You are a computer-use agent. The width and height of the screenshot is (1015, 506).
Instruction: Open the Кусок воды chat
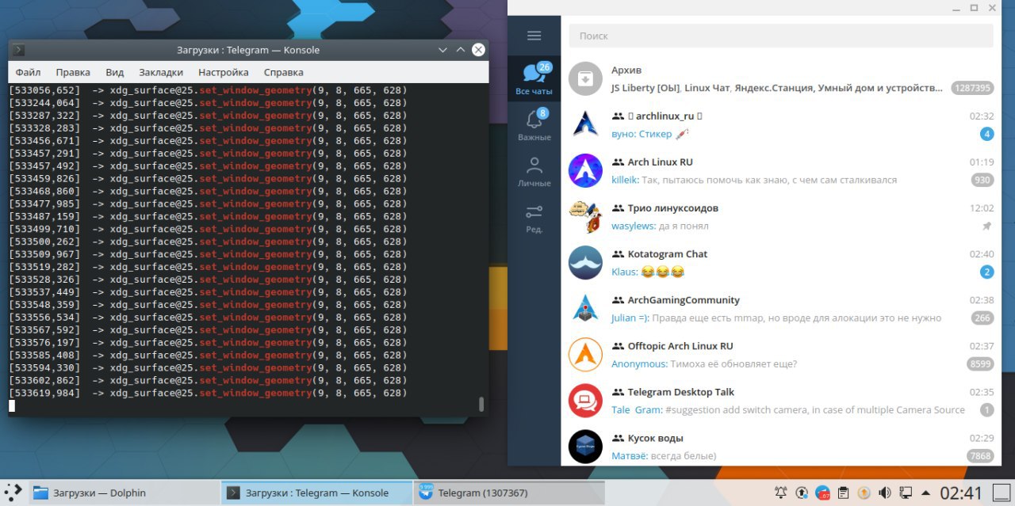[781, 444]
